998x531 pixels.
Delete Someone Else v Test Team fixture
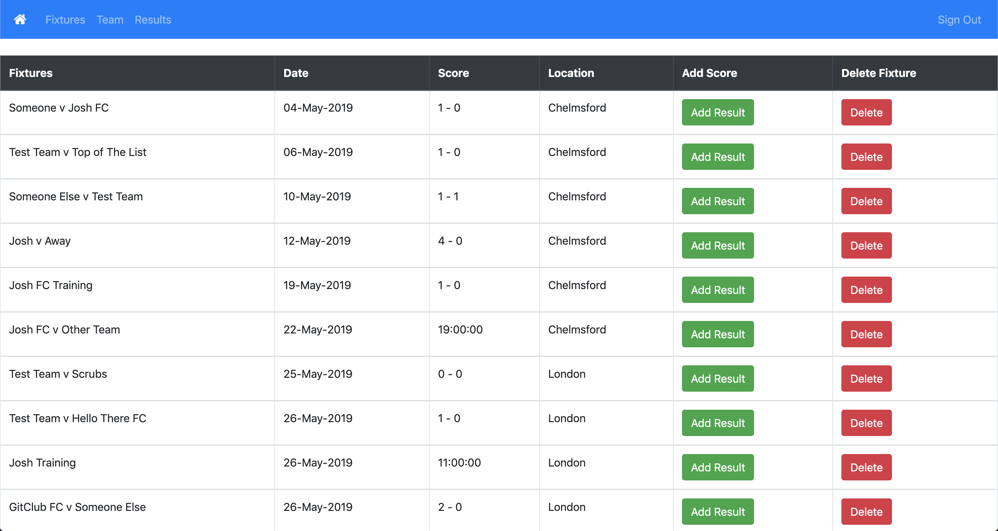[x=866, y=201]
